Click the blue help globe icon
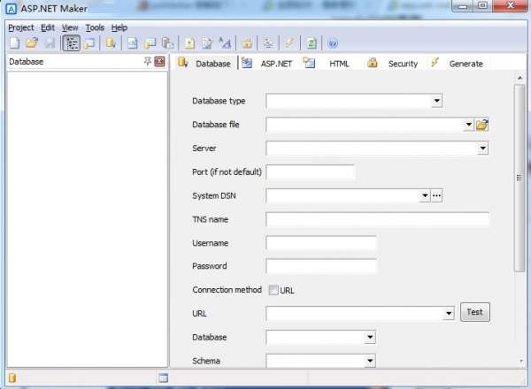 333,43
